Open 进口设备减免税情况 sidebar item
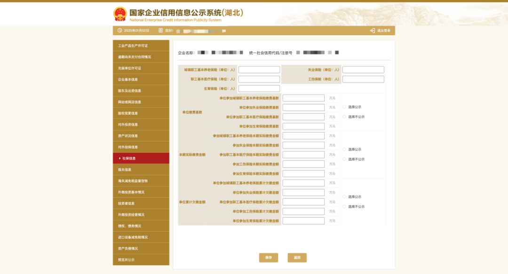 point(141,237)
